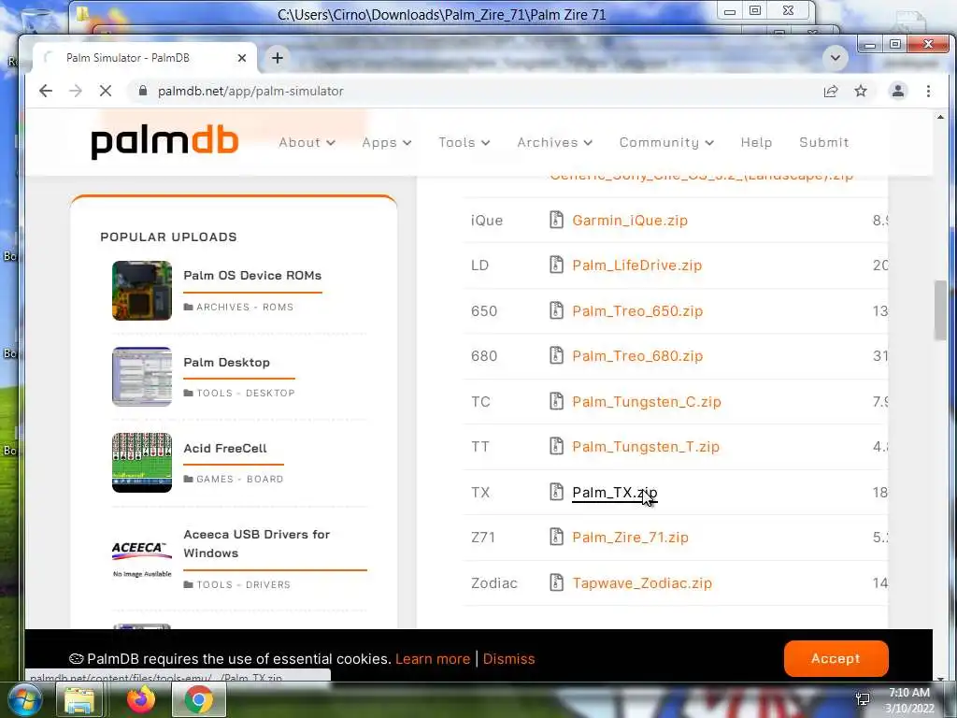Viewport: 957px width, 718px height.
Task: Download Palm_TX.zip
Action: point(615,492)
